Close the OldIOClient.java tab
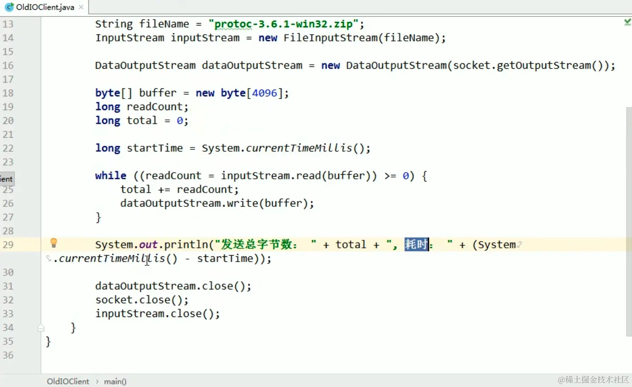Screen dimensions: 632x387 81,7
